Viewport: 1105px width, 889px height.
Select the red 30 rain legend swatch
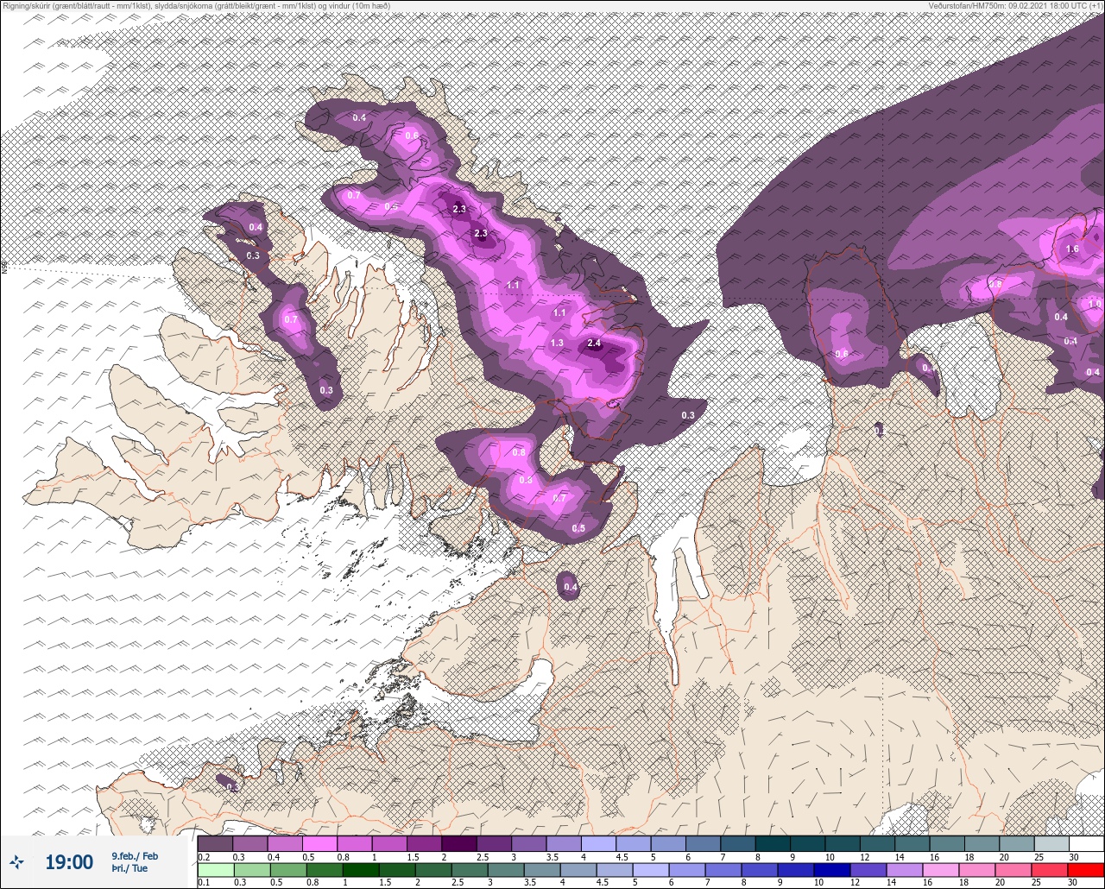pos(1086,869)
